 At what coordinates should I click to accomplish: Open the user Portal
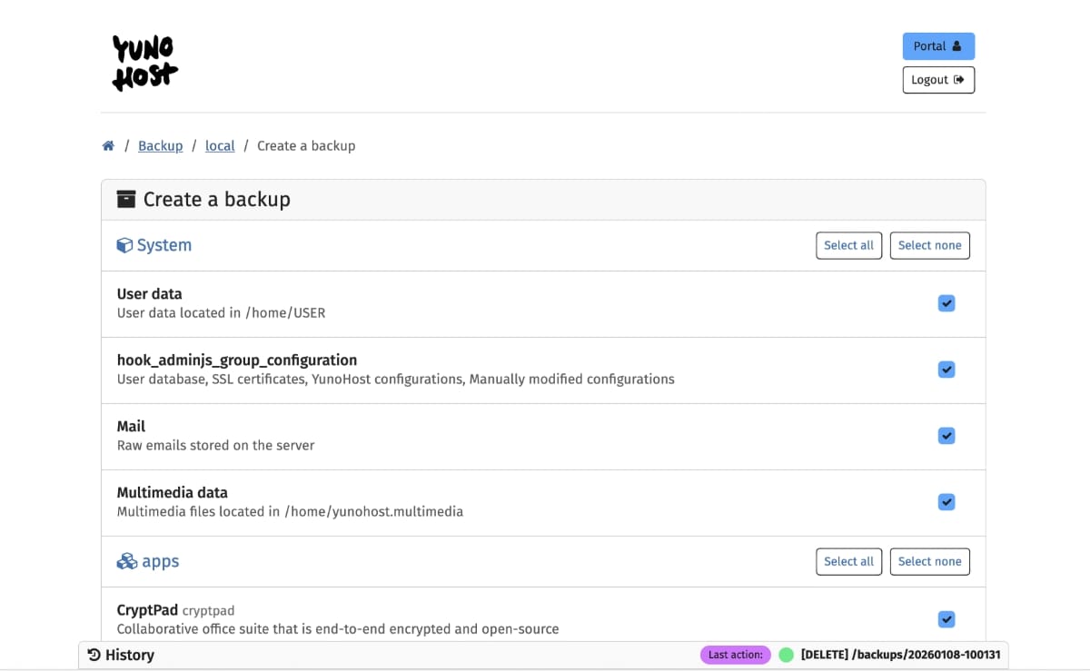point(937,46)
